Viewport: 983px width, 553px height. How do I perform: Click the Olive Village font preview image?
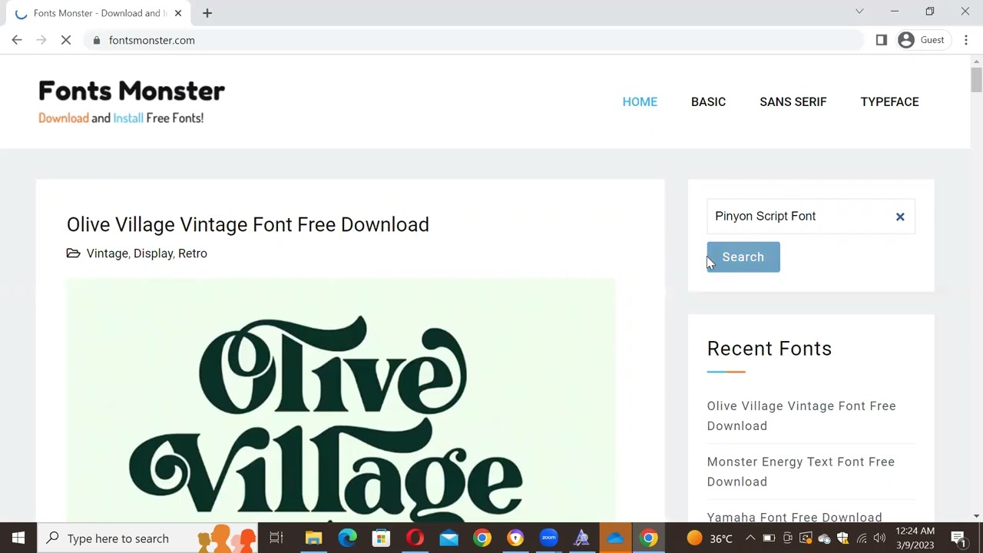[x=341, y=399]
